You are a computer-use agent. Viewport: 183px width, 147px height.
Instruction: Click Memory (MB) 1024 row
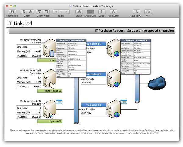click(x=29, y=82)
